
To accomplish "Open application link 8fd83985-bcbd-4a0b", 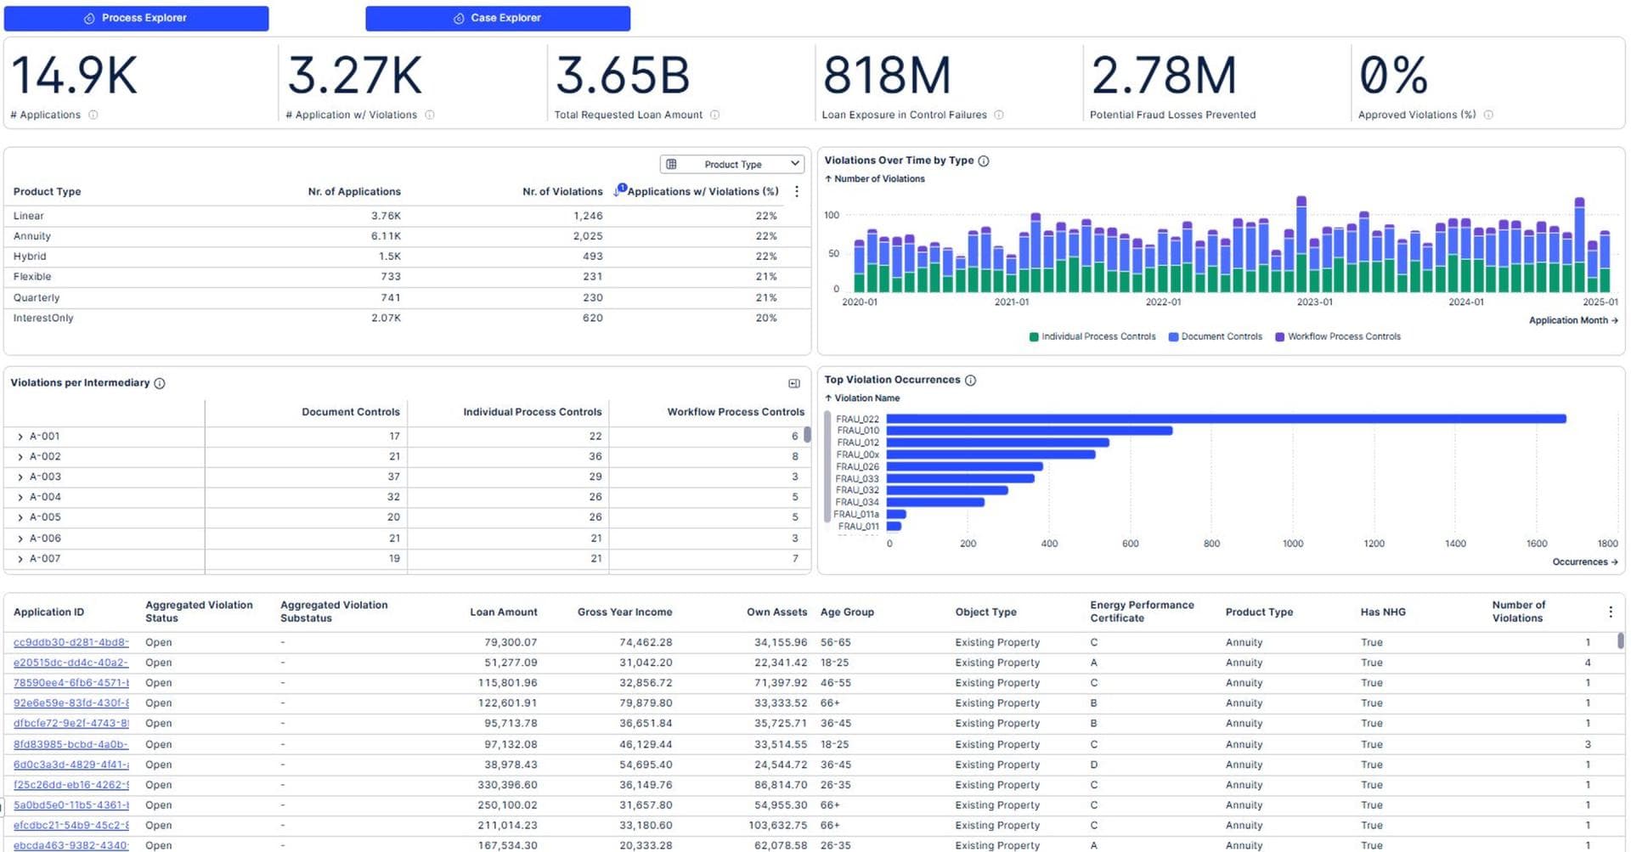I will point(71,744).
